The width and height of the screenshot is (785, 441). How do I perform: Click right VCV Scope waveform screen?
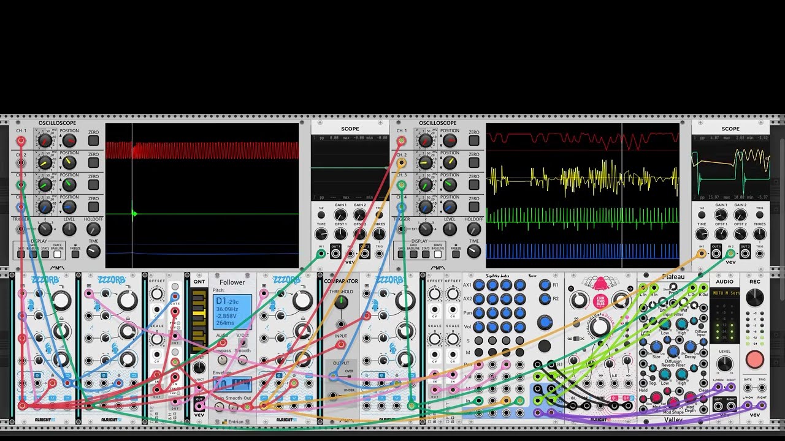pos(730,167)
